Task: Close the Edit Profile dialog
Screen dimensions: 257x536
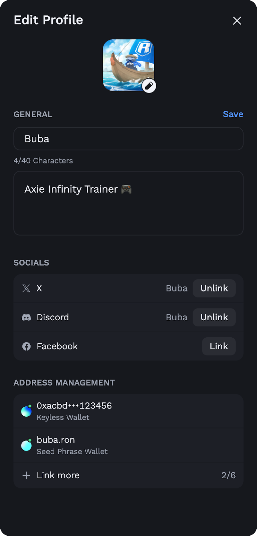Action: point(237,21)
